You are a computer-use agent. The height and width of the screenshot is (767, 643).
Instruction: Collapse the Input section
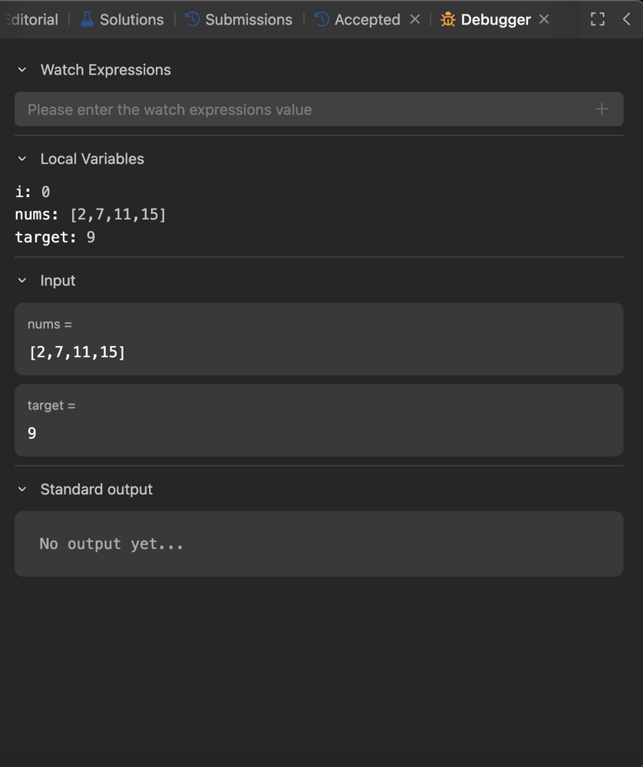coord(22,281)
